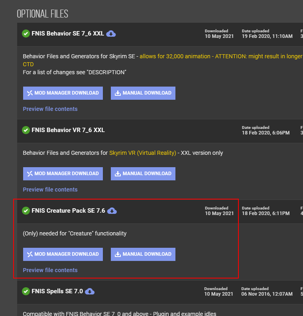
Task: Click yellow text 'Skyrim VR (Virtual Reality)'
Action: pyautogui.click(x=143, y=153)
